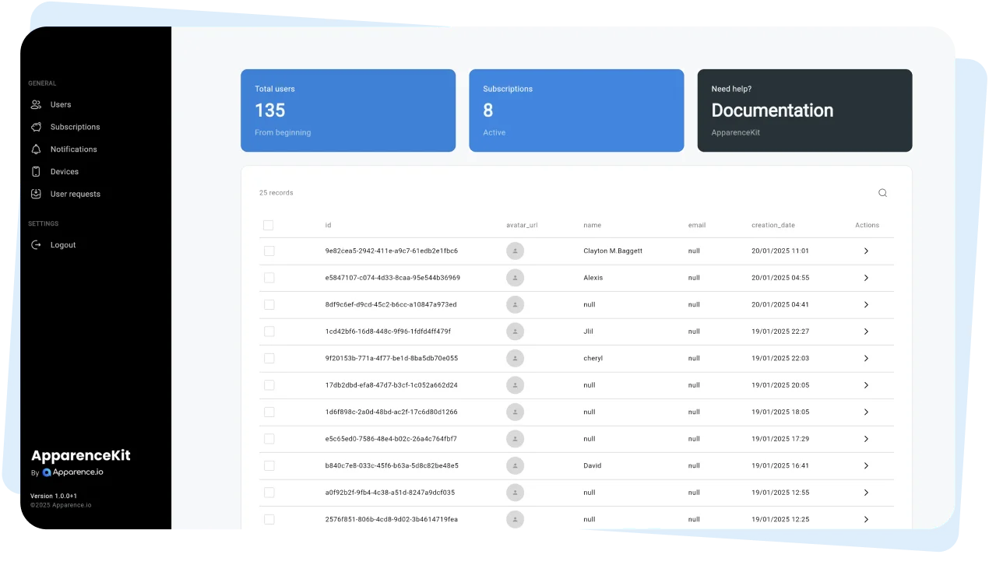Click the Total users 135 card
The height and width of the screenshot is (565, 989).
[348, 110]
